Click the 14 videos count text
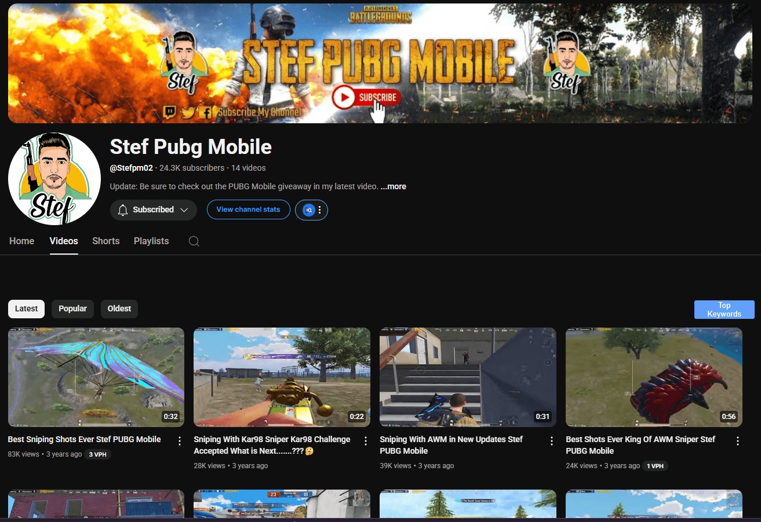 click(x=248, y=168)
